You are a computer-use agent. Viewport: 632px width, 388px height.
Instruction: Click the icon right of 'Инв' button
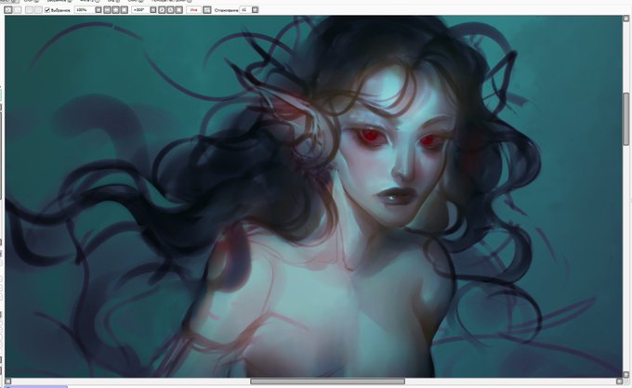pos(206,10)
